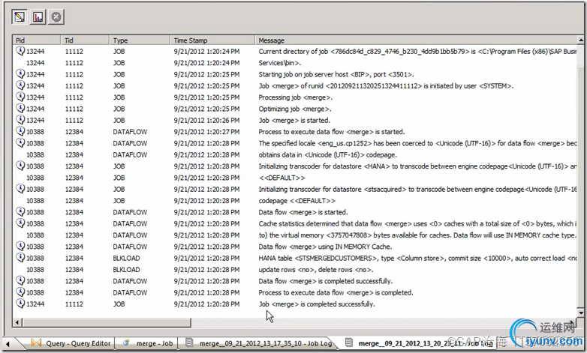Click info icon on 'Current directory of job' row
Screen dimensions: 587x353
point(20,51)
